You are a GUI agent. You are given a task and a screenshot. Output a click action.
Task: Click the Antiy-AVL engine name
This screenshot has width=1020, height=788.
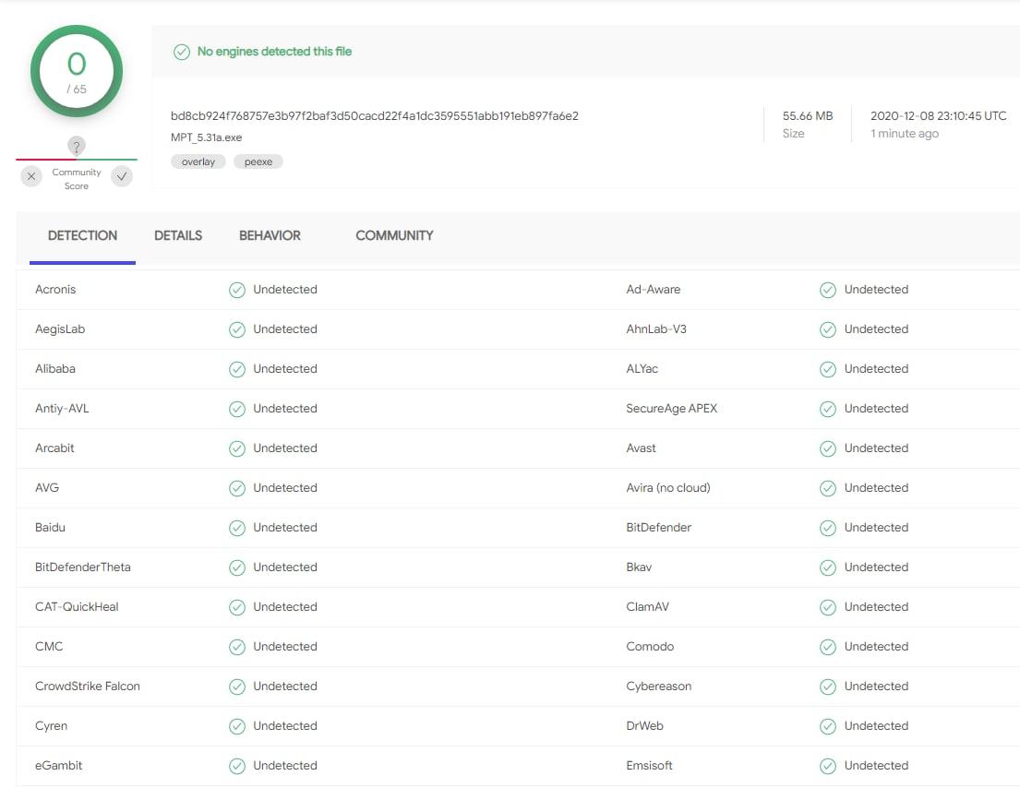(62, 409)
